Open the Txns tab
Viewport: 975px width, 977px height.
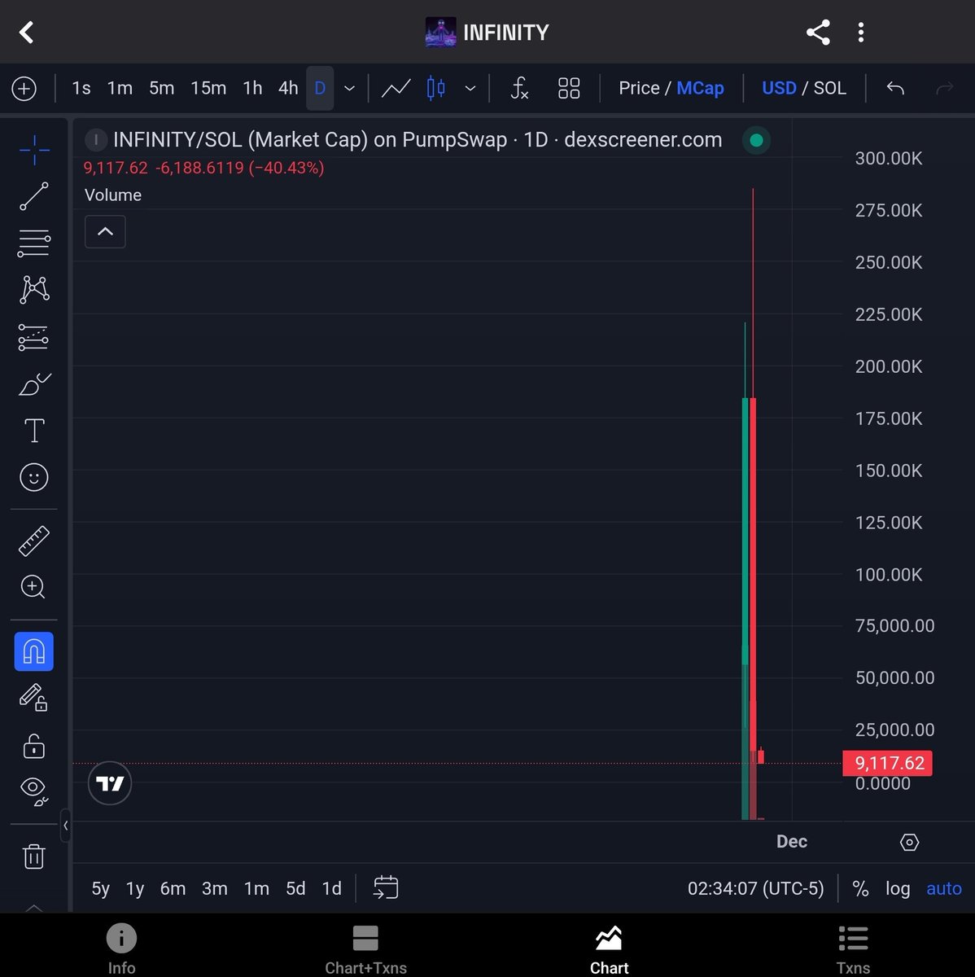(853, 949)
